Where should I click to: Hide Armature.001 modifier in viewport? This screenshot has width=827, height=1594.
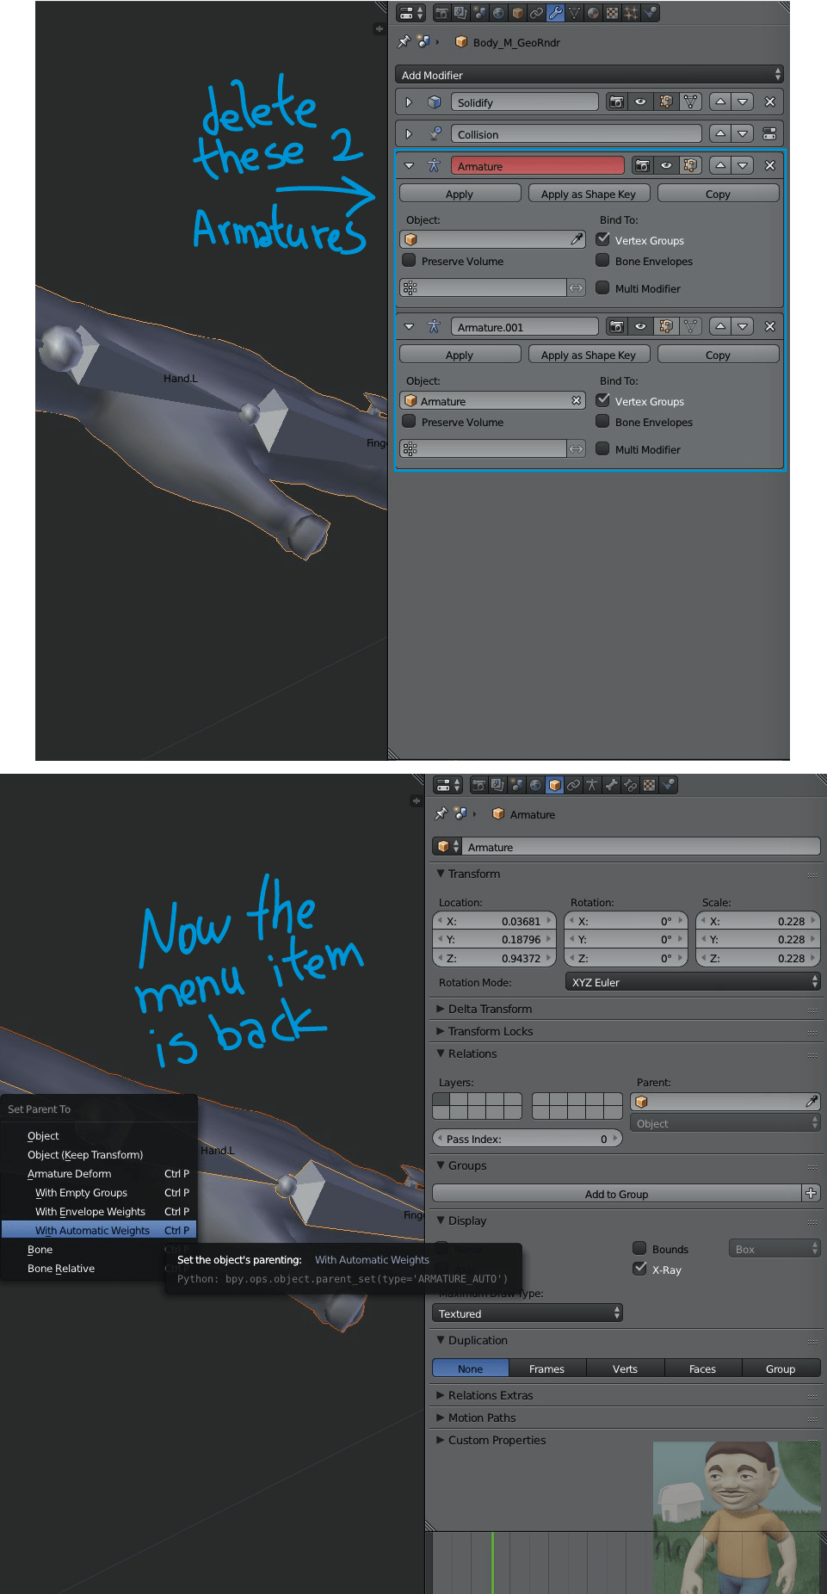(640, 326)
